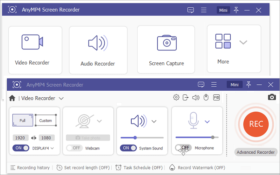Edit the width field 1920
280x175 pixels.
click(21, 138)
